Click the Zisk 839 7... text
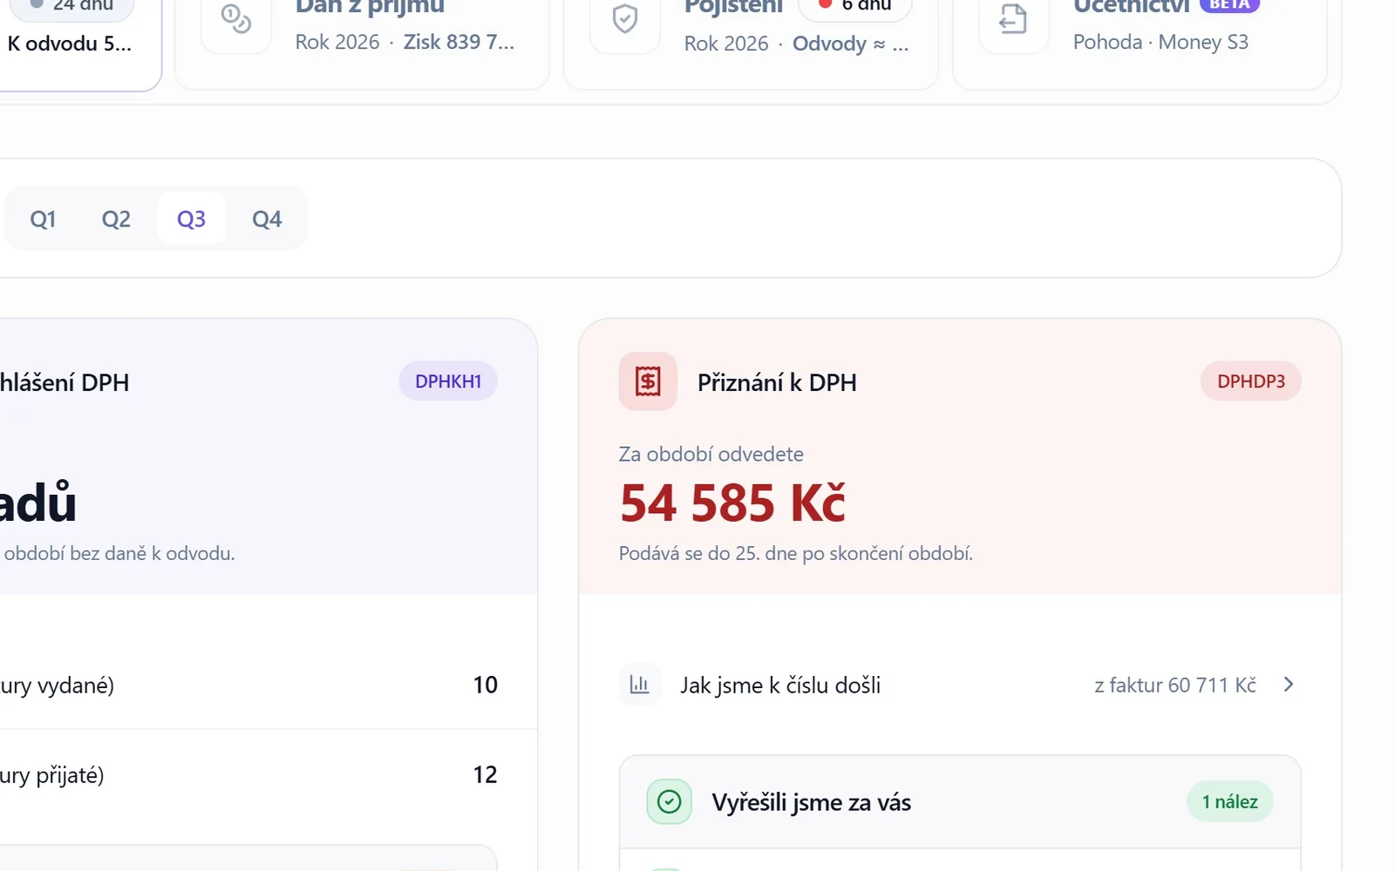Viewport: 1395px width, 871px height. (x=459, y=42)
